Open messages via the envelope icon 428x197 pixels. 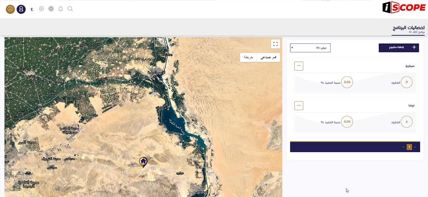click(x=51, y=9)
